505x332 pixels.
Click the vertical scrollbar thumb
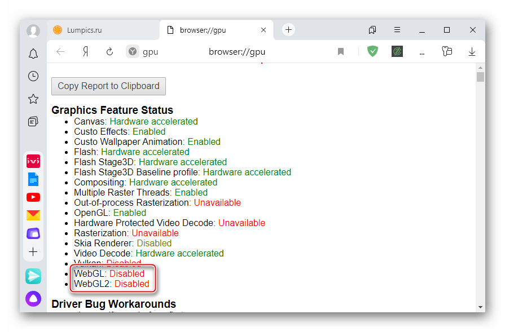point(480,77)
